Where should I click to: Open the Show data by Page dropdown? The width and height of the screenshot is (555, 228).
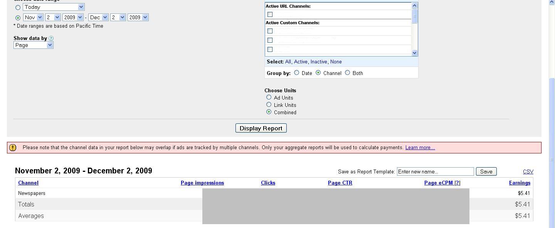pos(34,45)
